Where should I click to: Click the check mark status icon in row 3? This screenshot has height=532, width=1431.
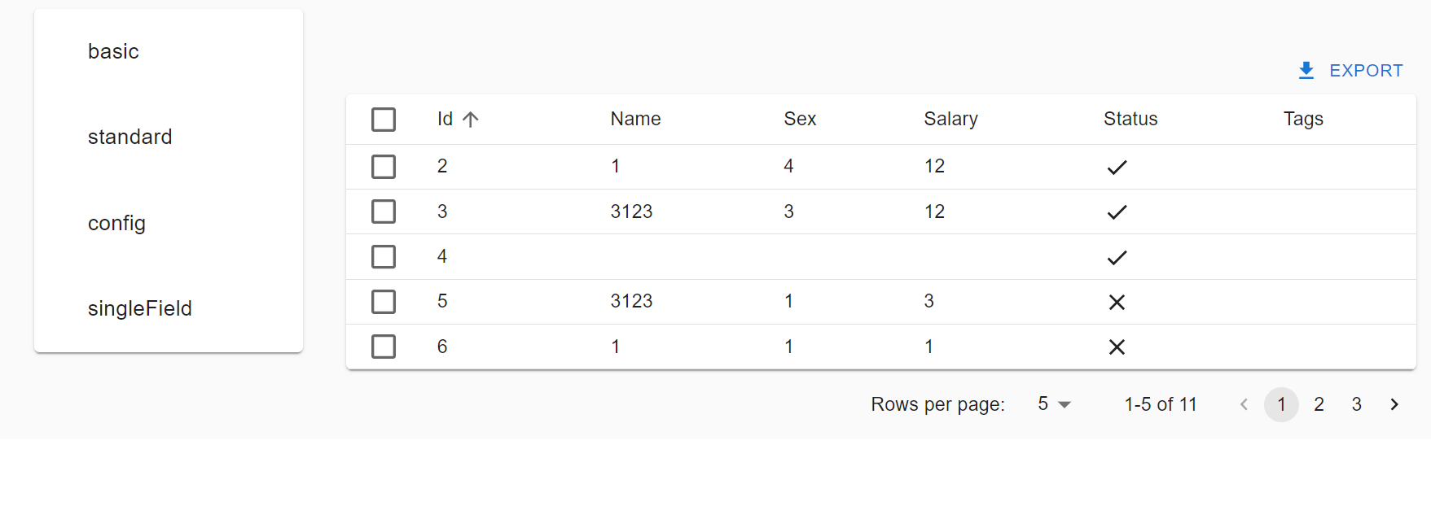click(1117, 211)
